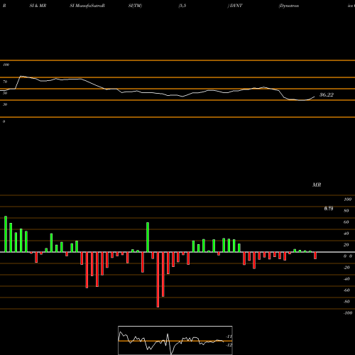Click the -12 label in the mini chart
The width and height of the screenshot is (355, 355).
pyautogui.click(x=229, y=345)
